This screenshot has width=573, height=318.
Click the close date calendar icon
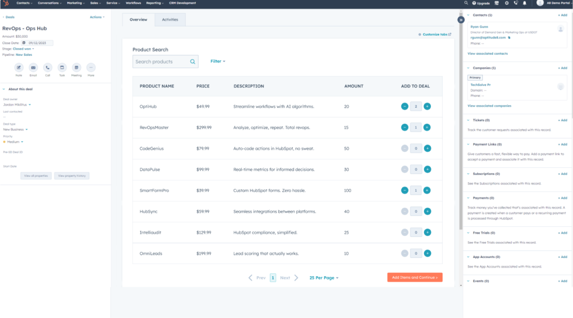click(x=24, y=43)
